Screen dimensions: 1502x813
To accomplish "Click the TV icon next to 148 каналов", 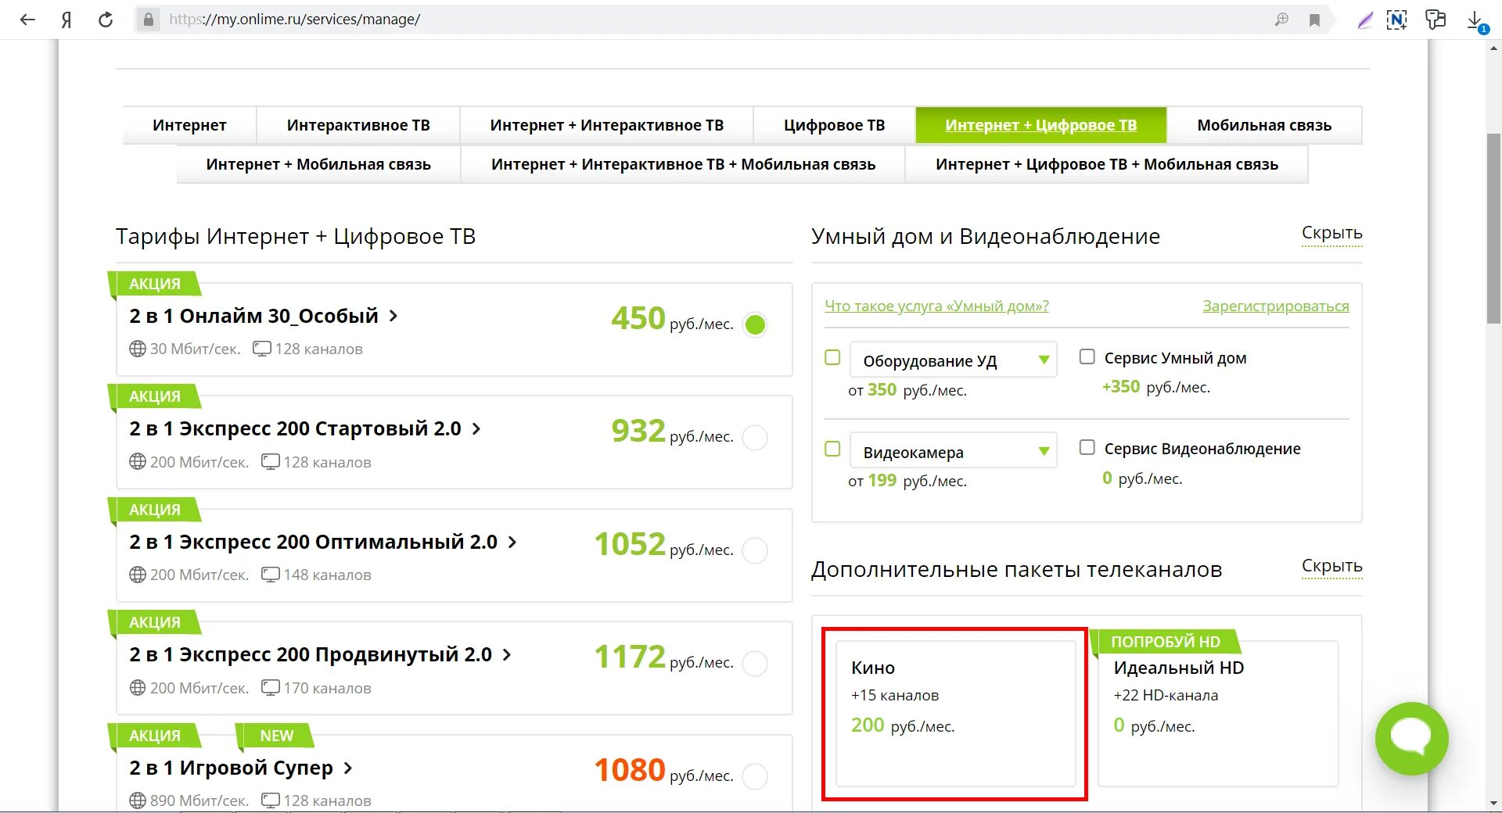I will [x=270, y=575].
